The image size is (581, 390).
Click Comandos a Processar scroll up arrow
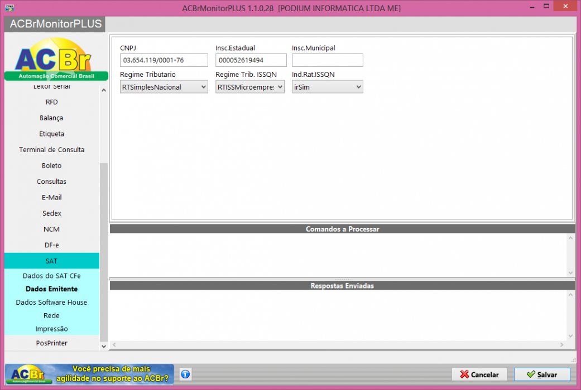tap(570, 238)
